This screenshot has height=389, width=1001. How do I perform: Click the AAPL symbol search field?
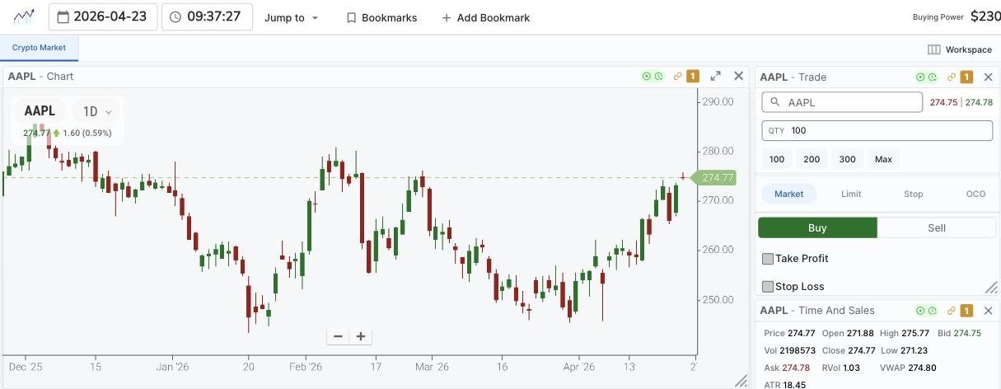pos(842,102)
